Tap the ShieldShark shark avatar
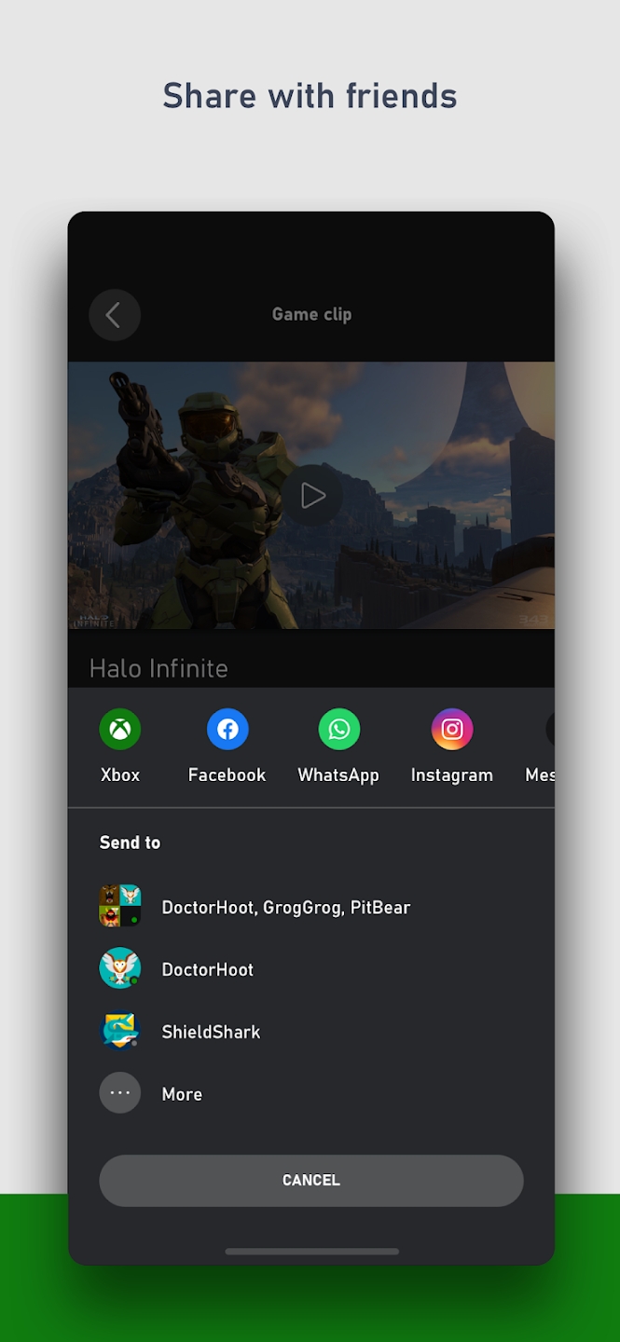Screen dimensions: 620x1342 click(x=120, y=1032)
